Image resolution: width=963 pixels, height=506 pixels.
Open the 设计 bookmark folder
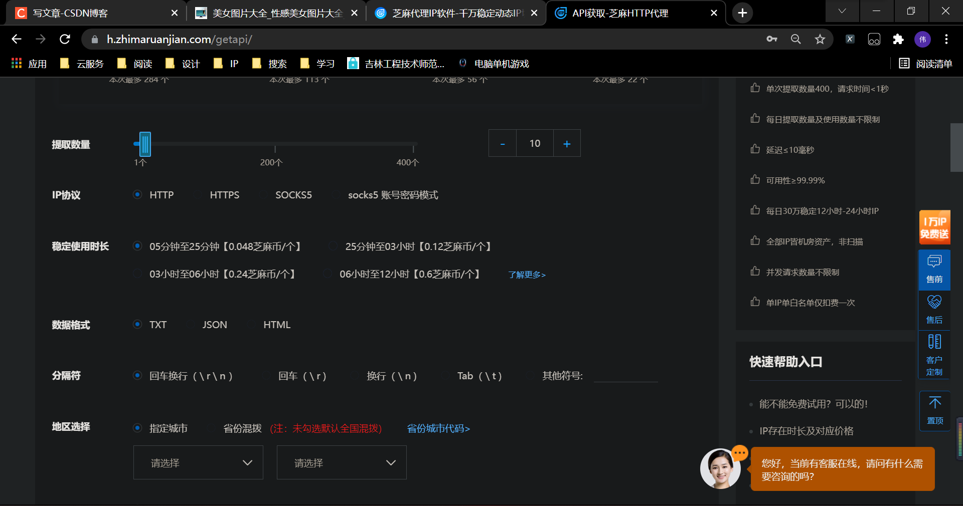[183, 64]
